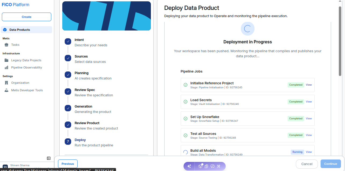Click the Tasks briefcase icon

[6, 45]
